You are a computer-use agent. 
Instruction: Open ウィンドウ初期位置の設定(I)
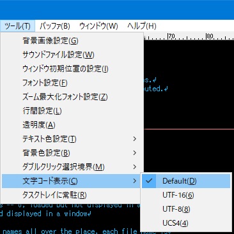coord(72,69)
